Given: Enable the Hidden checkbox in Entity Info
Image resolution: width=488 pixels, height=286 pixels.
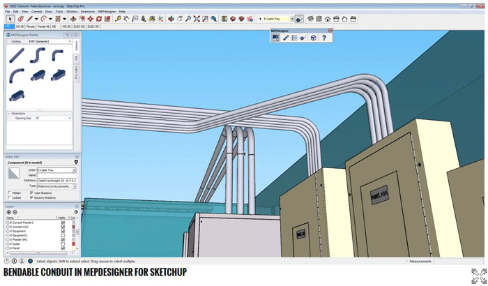Looking at the screenshot, I should pyautogui.click(x=9, y=193).
